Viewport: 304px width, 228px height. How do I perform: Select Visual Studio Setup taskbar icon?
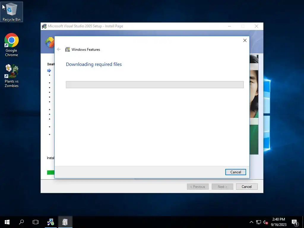click(50, 222)
